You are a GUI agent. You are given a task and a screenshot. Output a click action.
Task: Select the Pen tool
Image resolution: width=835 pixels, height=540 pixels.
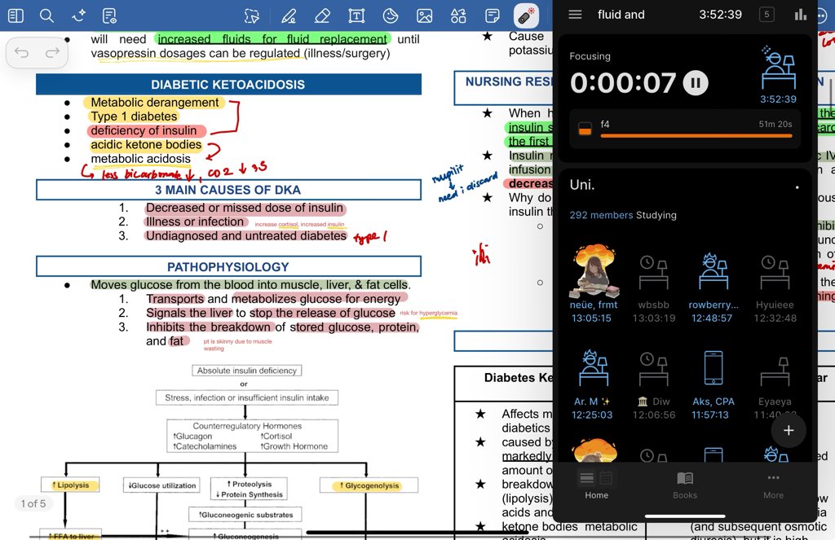point(288,16)
